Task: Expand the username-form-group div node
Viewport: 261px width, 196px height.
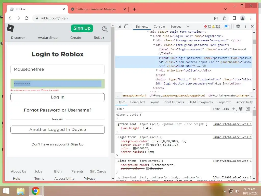Action: (154, 40)
